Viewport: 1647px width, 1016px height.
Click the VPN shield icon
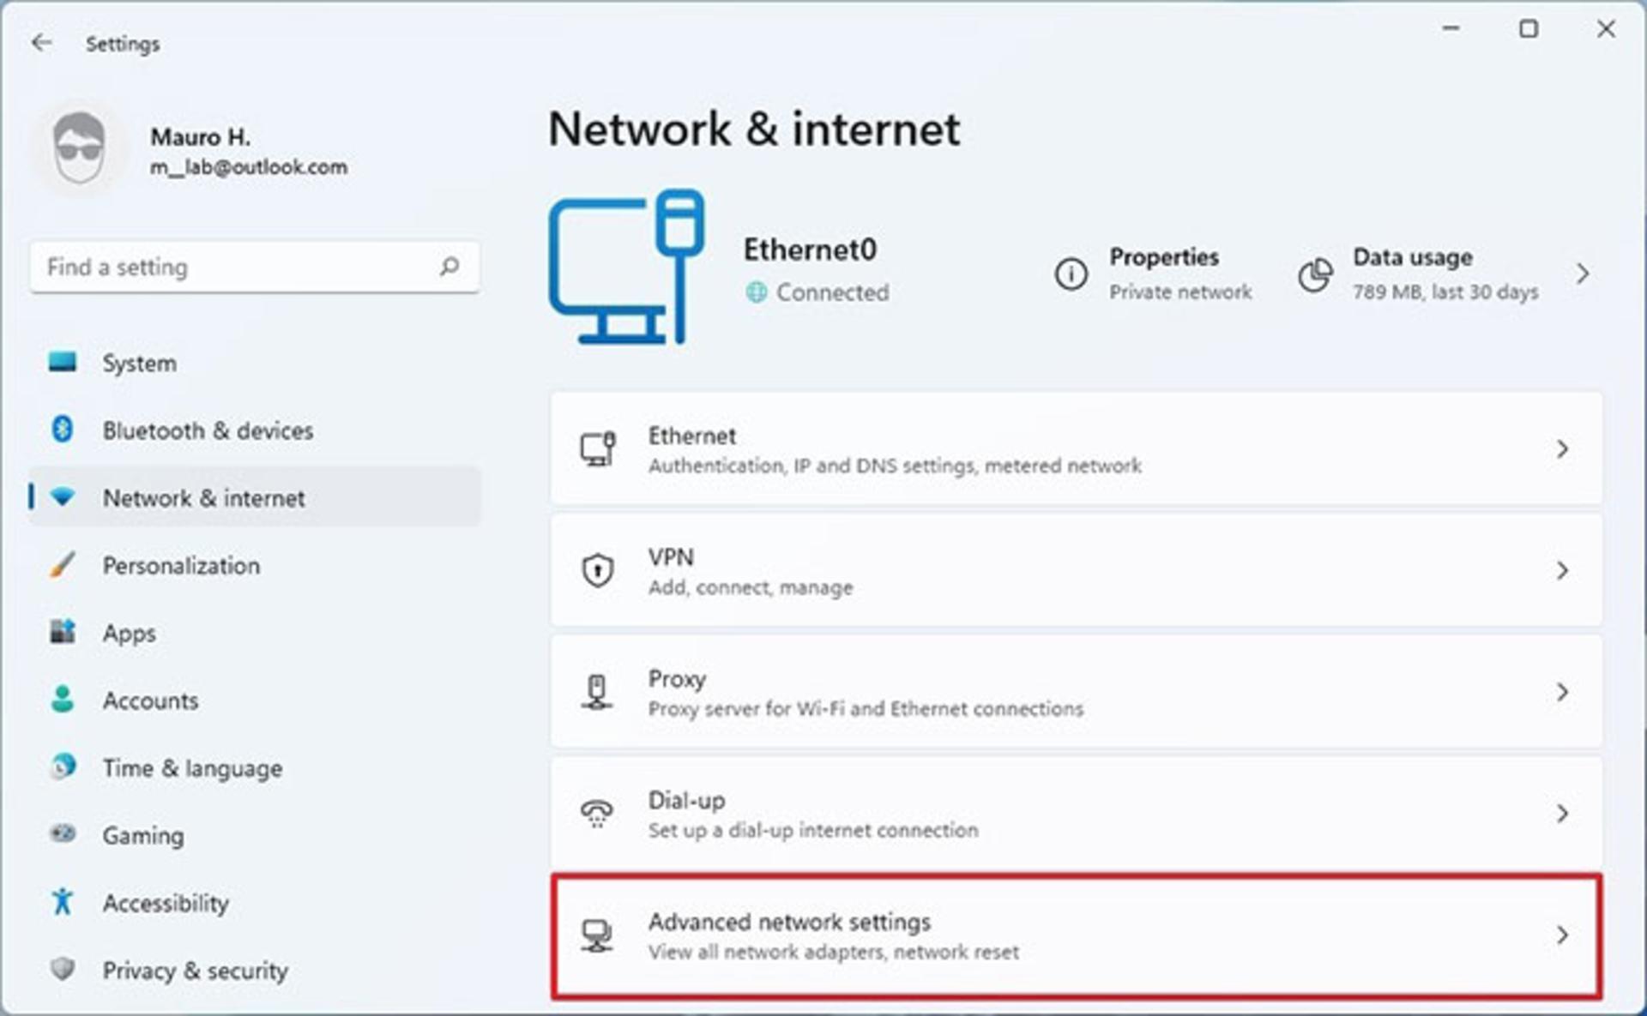pyautogui.click(x=597, y=571)
